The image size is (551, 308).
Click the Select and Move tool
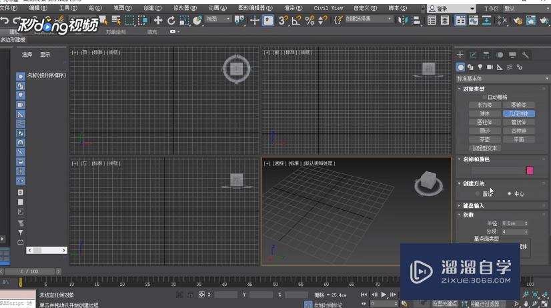[158, 21]
